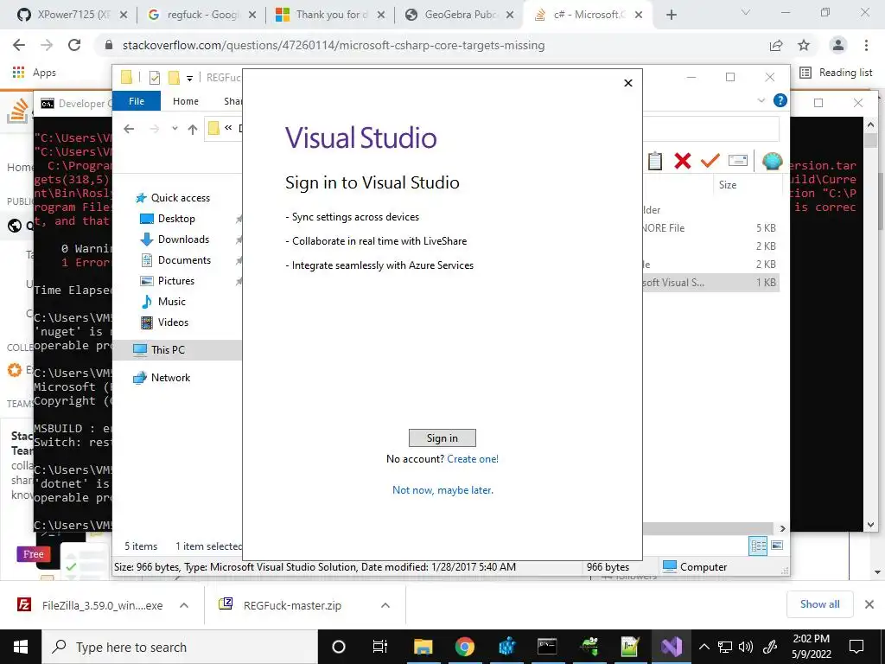Open recent locations dropdown in Explorer

(x=175, y=129)
